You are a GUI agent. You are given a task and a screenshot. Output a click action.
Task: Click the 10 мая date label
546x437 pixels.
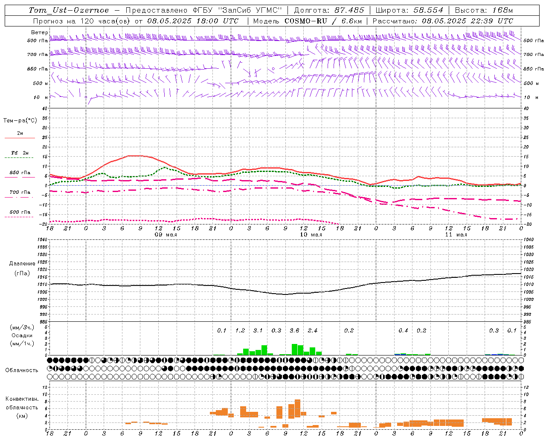[311, 235]
